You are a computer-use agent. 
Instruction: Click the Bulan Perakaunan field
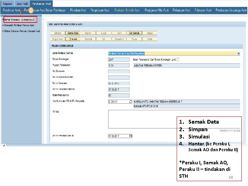pos(119,95)
